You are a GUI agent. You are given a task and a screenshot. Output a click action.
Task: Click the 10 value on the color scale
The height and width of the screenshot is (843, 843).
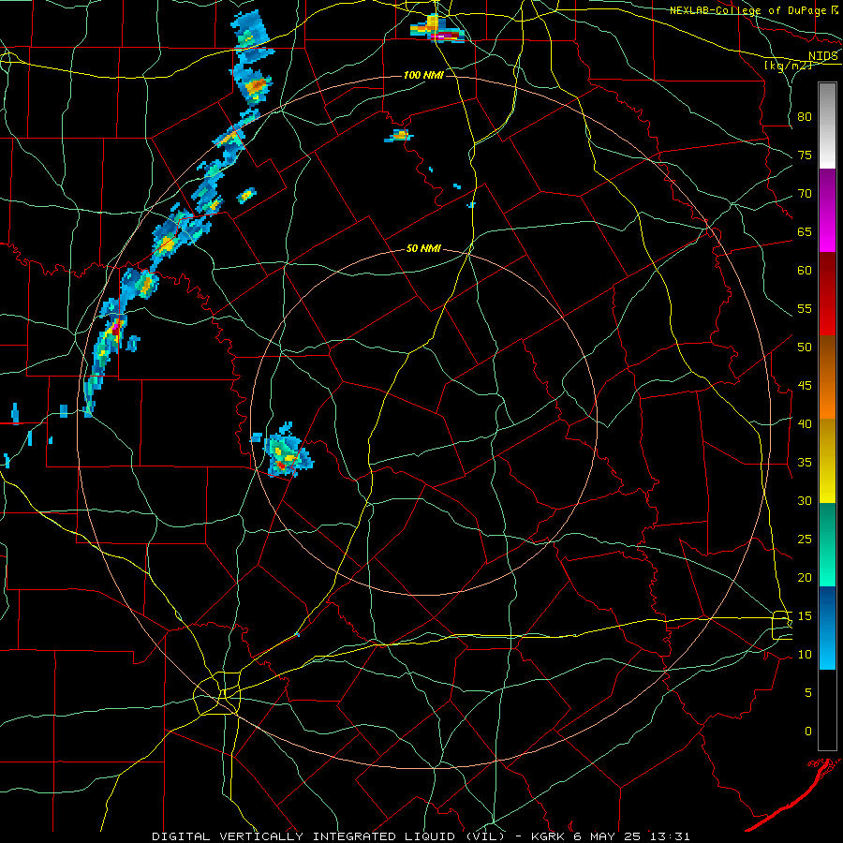(x=805, y=655)
